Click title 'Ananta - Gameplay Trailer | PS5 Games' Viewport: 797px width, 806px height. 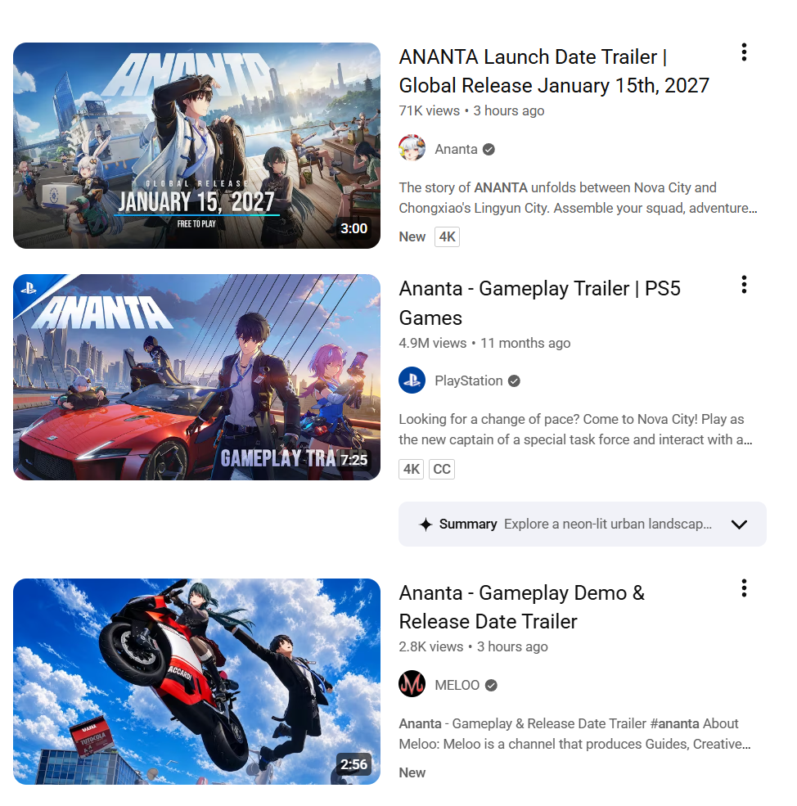click(540, 304)
